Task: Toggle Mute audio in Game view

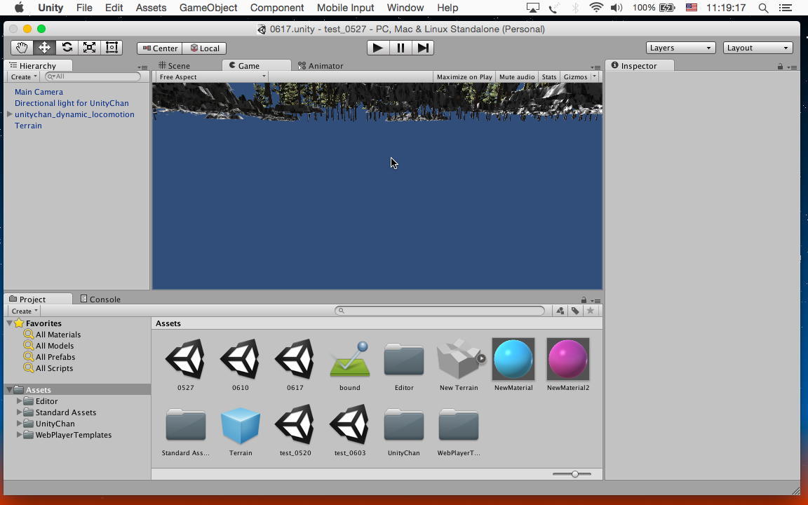Action: (516, 77)
